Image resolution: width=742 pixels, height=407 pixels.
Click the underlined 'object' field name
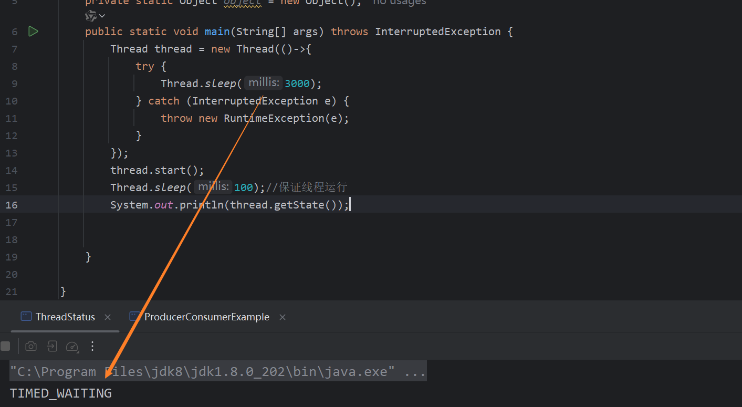point(243,3)
